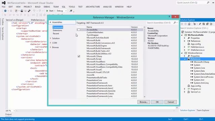Click Sync with Active Document icon

click(x=200, y=24)
